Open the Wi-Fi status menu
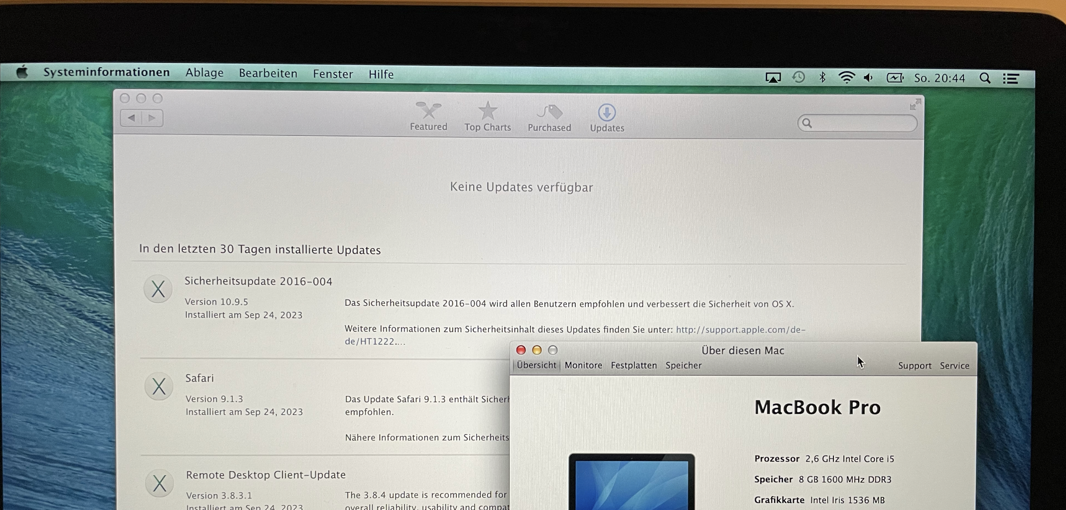This screenshot has height=510, width=1066. [x=846, y=78]
